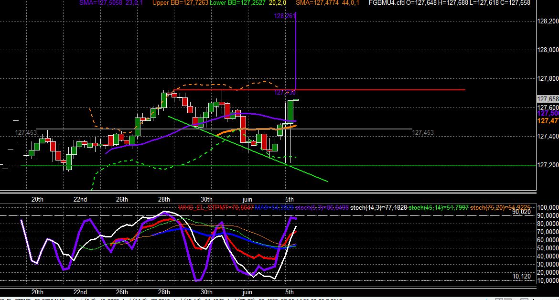Click juin on the stochastic panel date axis
The width and height of the screenshot is (559, 300).
coord(247,292)
